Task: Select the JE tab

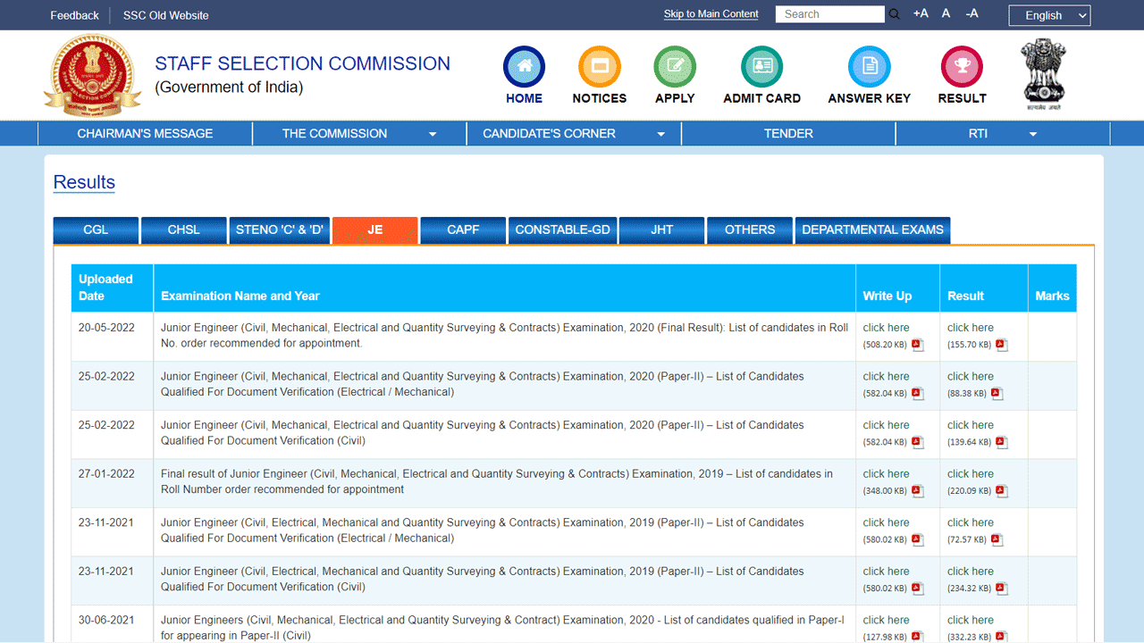Action: [x=374, y=230]
